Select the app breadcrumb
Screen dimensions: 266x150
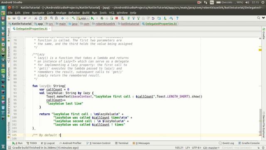tap(39, 24)
